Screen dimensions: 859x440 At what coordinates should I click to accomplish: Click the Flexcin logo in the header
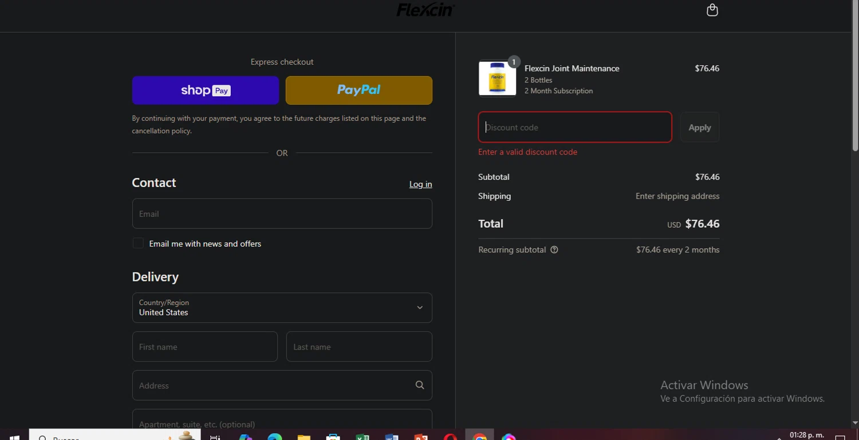tap(425, 10)
